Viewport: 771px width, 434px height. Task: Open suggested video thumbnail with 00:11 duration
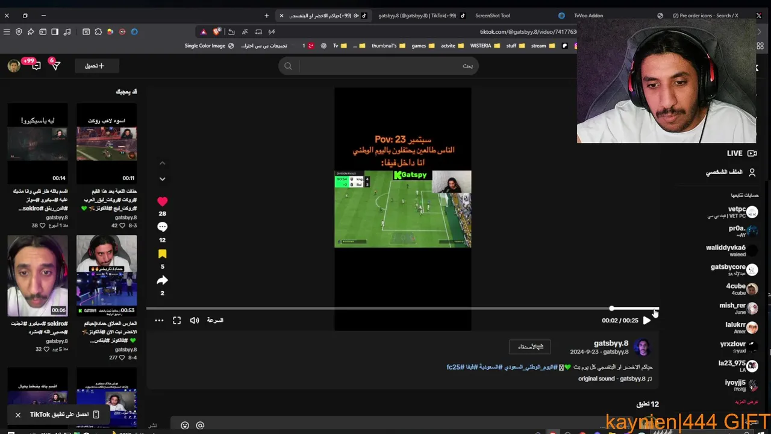tap(107, 143)
